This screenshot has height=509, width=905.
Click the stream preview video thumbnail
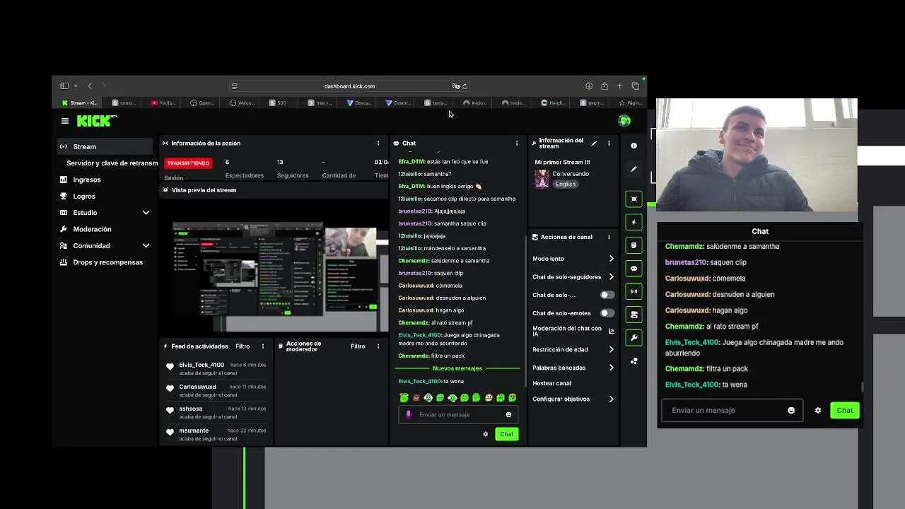[x=274, y=267]
